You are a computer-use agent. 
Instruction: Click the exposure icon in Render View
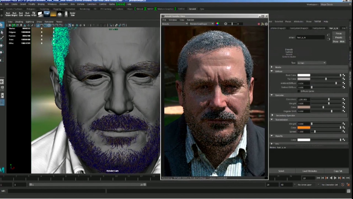[x=226, y=24]
